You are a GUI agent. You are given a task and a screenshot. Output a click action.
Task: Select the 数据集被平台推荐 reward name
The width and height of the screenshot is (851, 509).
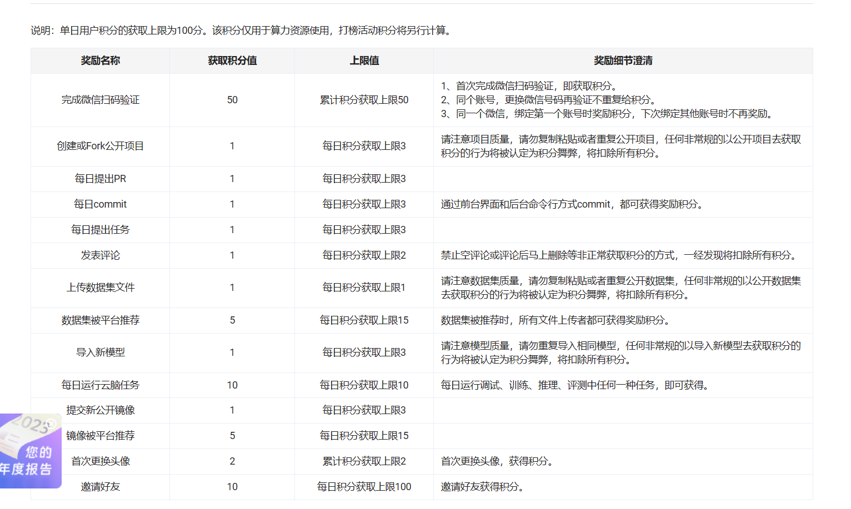click(x=101, y=320)
